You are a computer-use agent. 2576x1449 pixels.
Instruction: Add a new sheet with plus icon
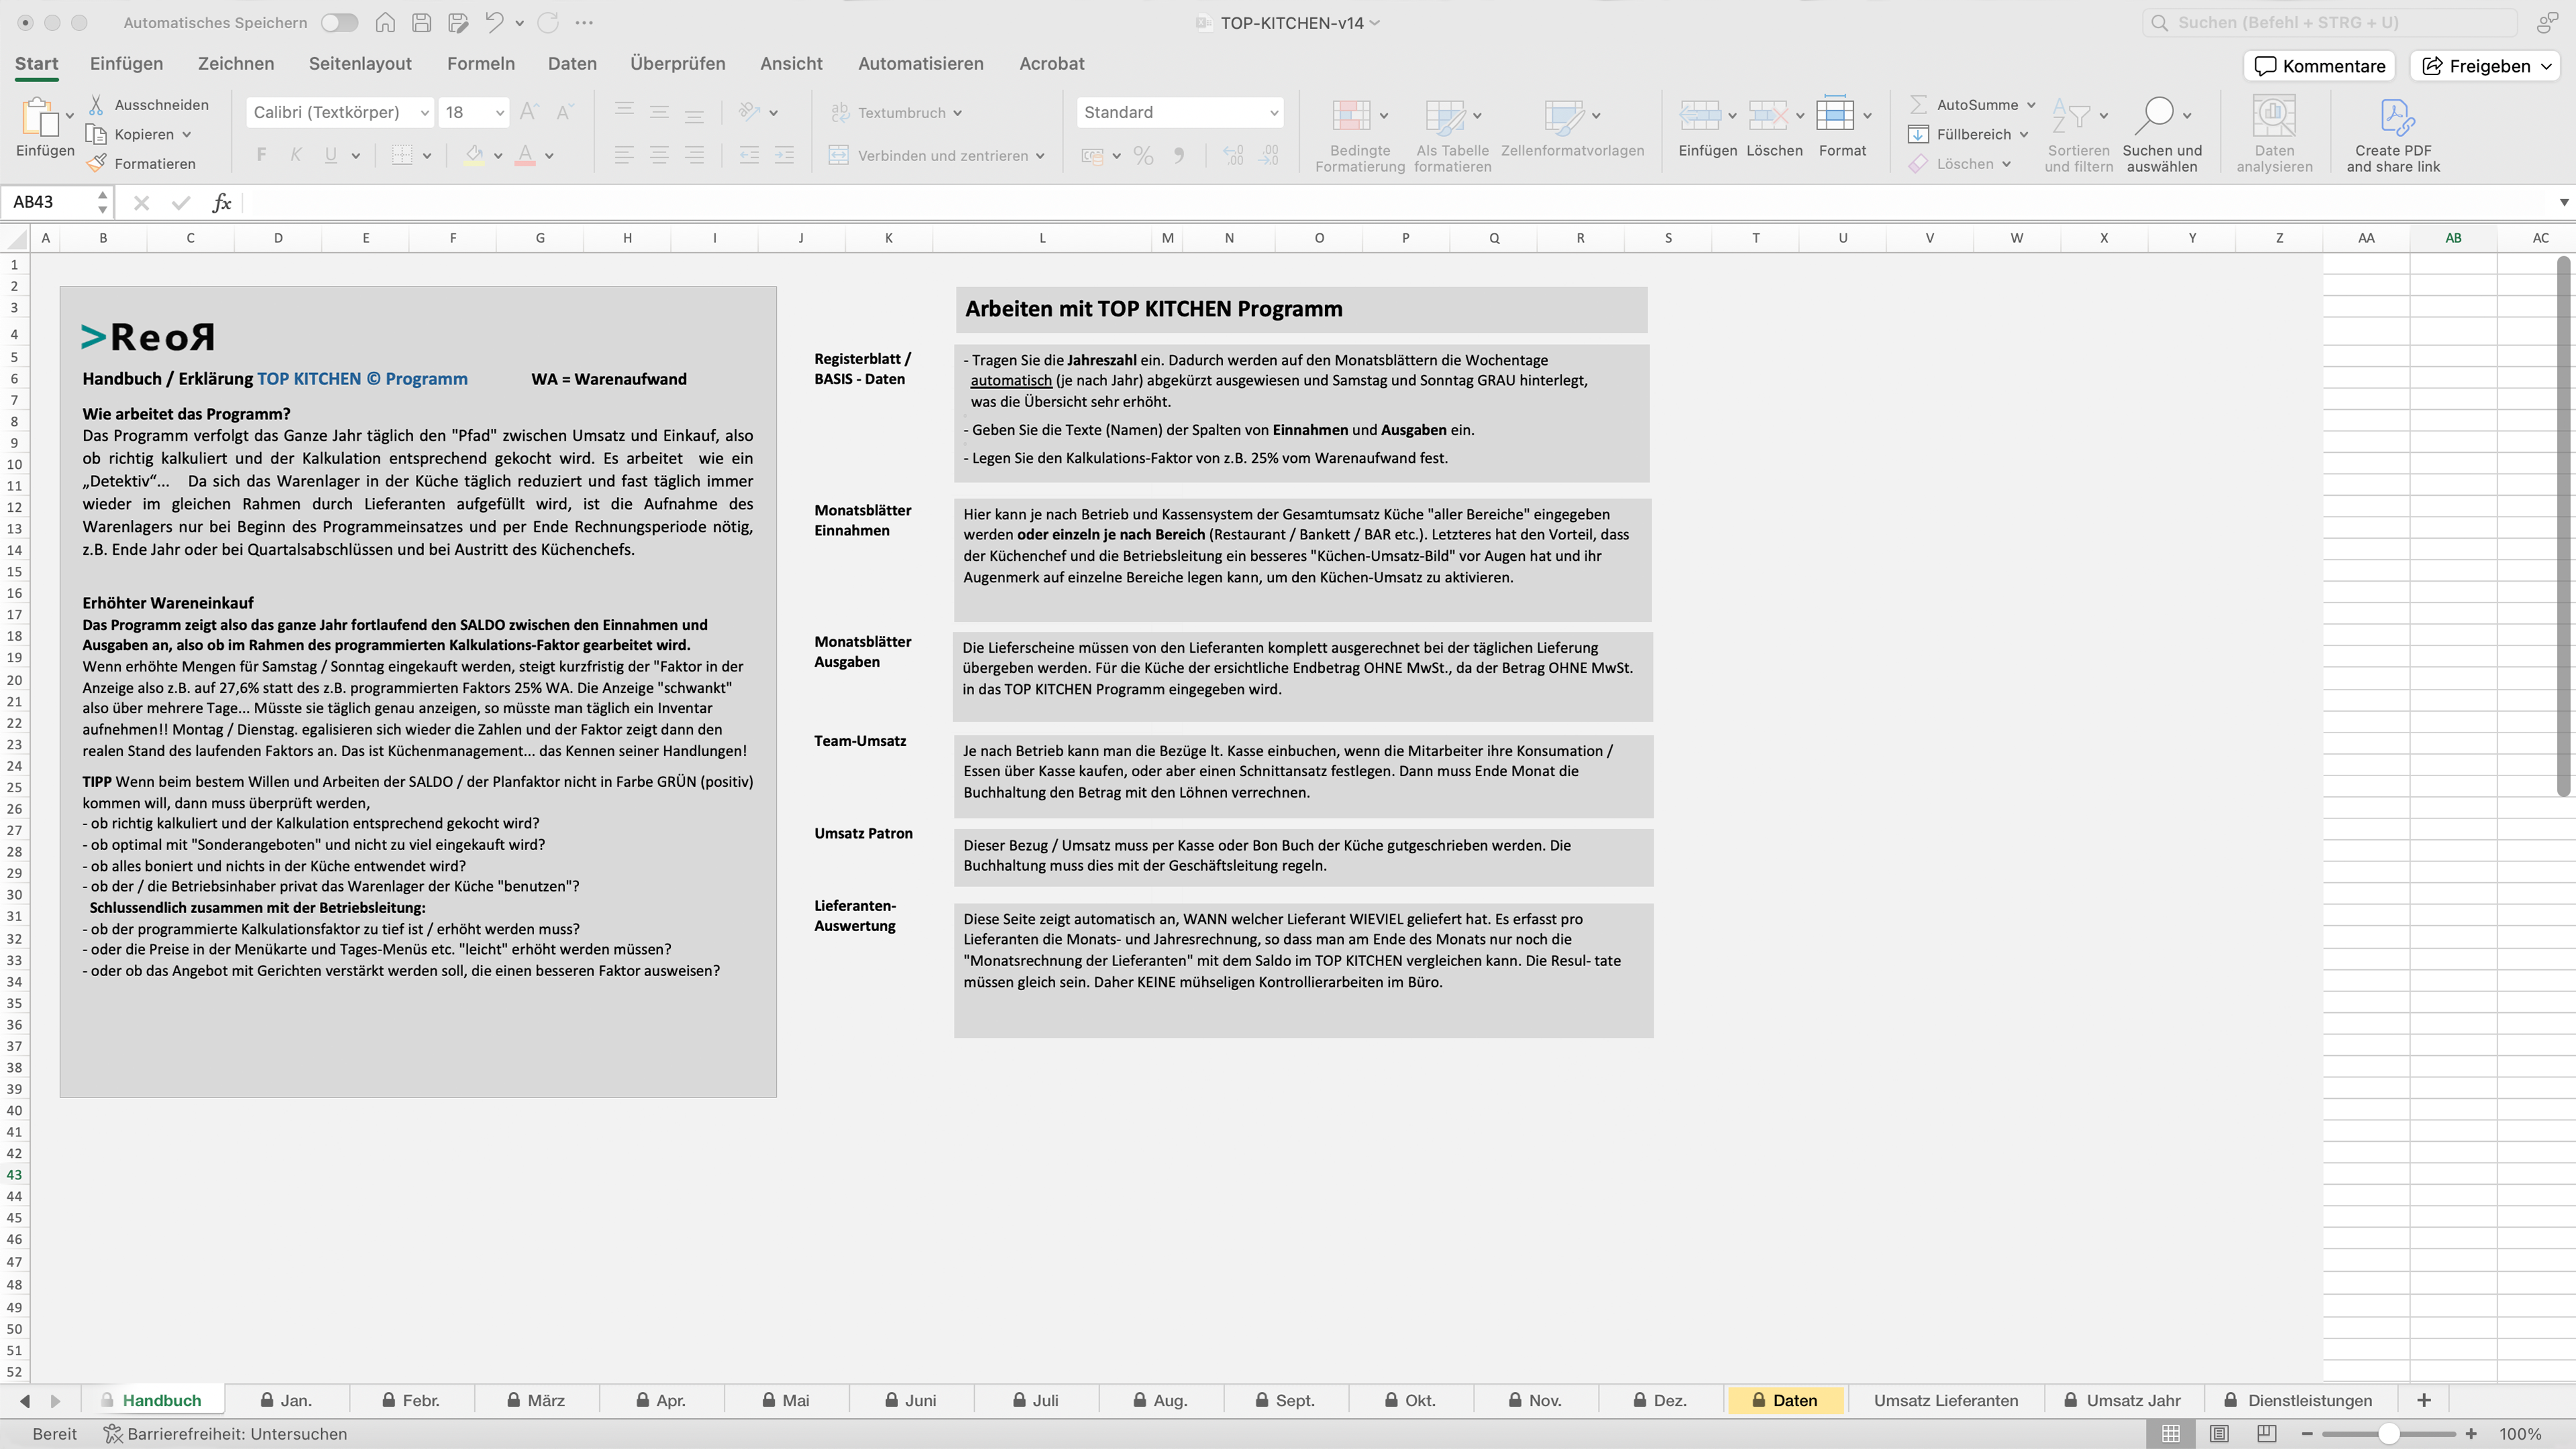(x=2423, y=1400)
